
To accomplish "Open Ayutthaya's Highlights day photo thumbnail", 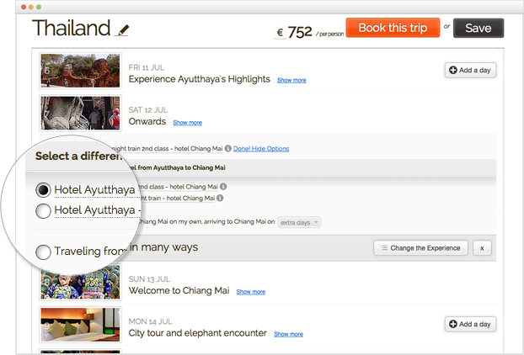I will 80,71.
